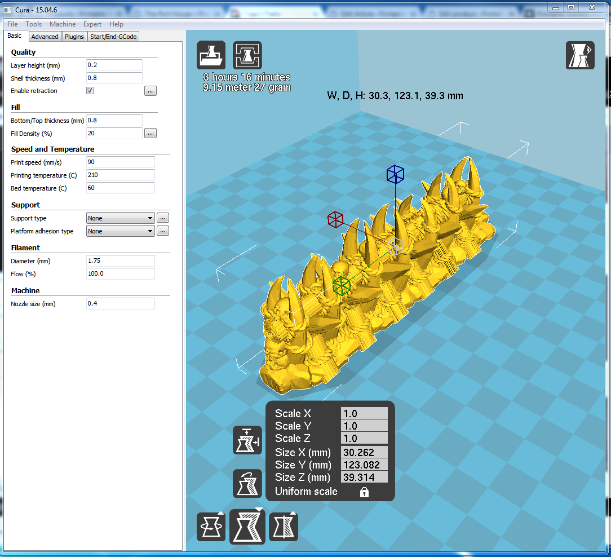Switch to the Advanced tab
The image size is (611, 557).
45,37
